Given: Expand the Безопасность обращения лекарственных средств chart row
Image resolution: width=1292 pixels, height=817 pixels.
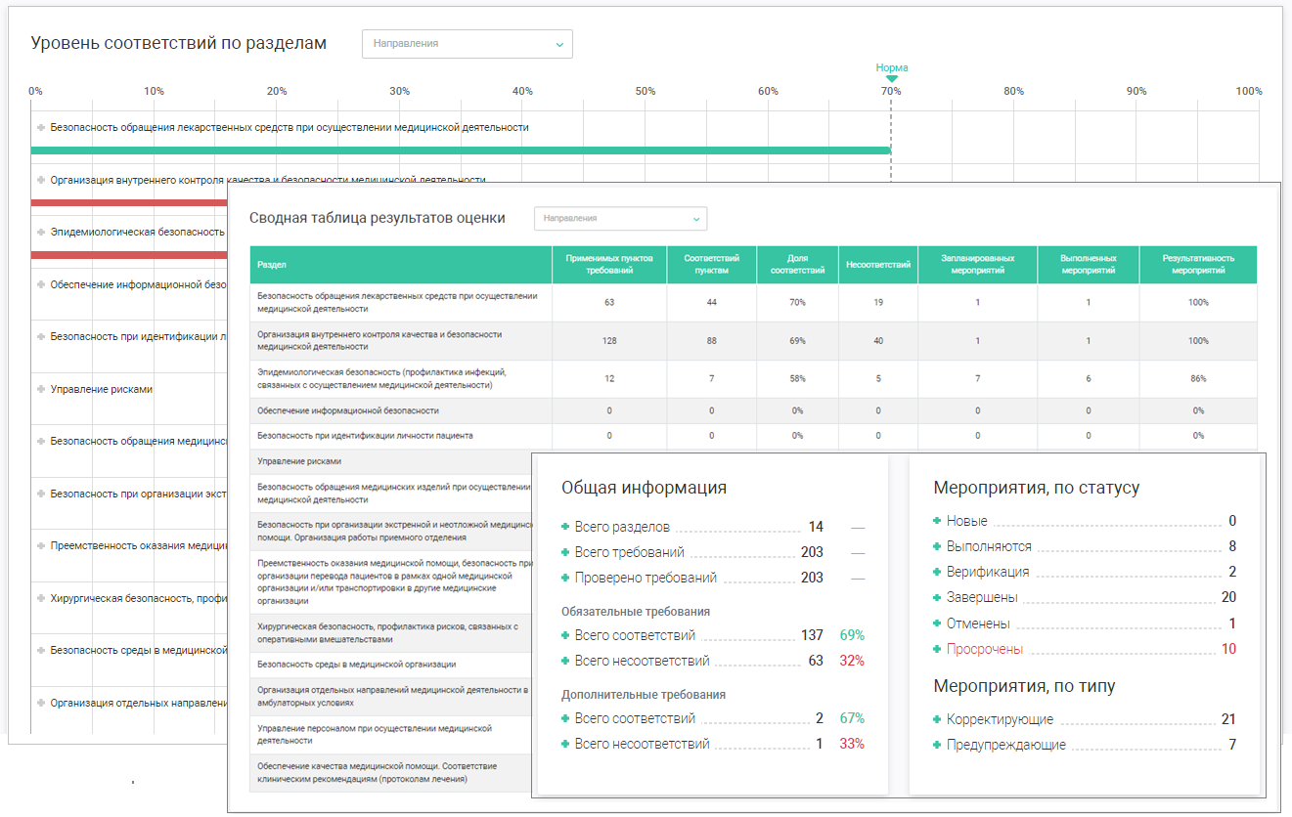Looking at the screenshot, I should point(41,127).
